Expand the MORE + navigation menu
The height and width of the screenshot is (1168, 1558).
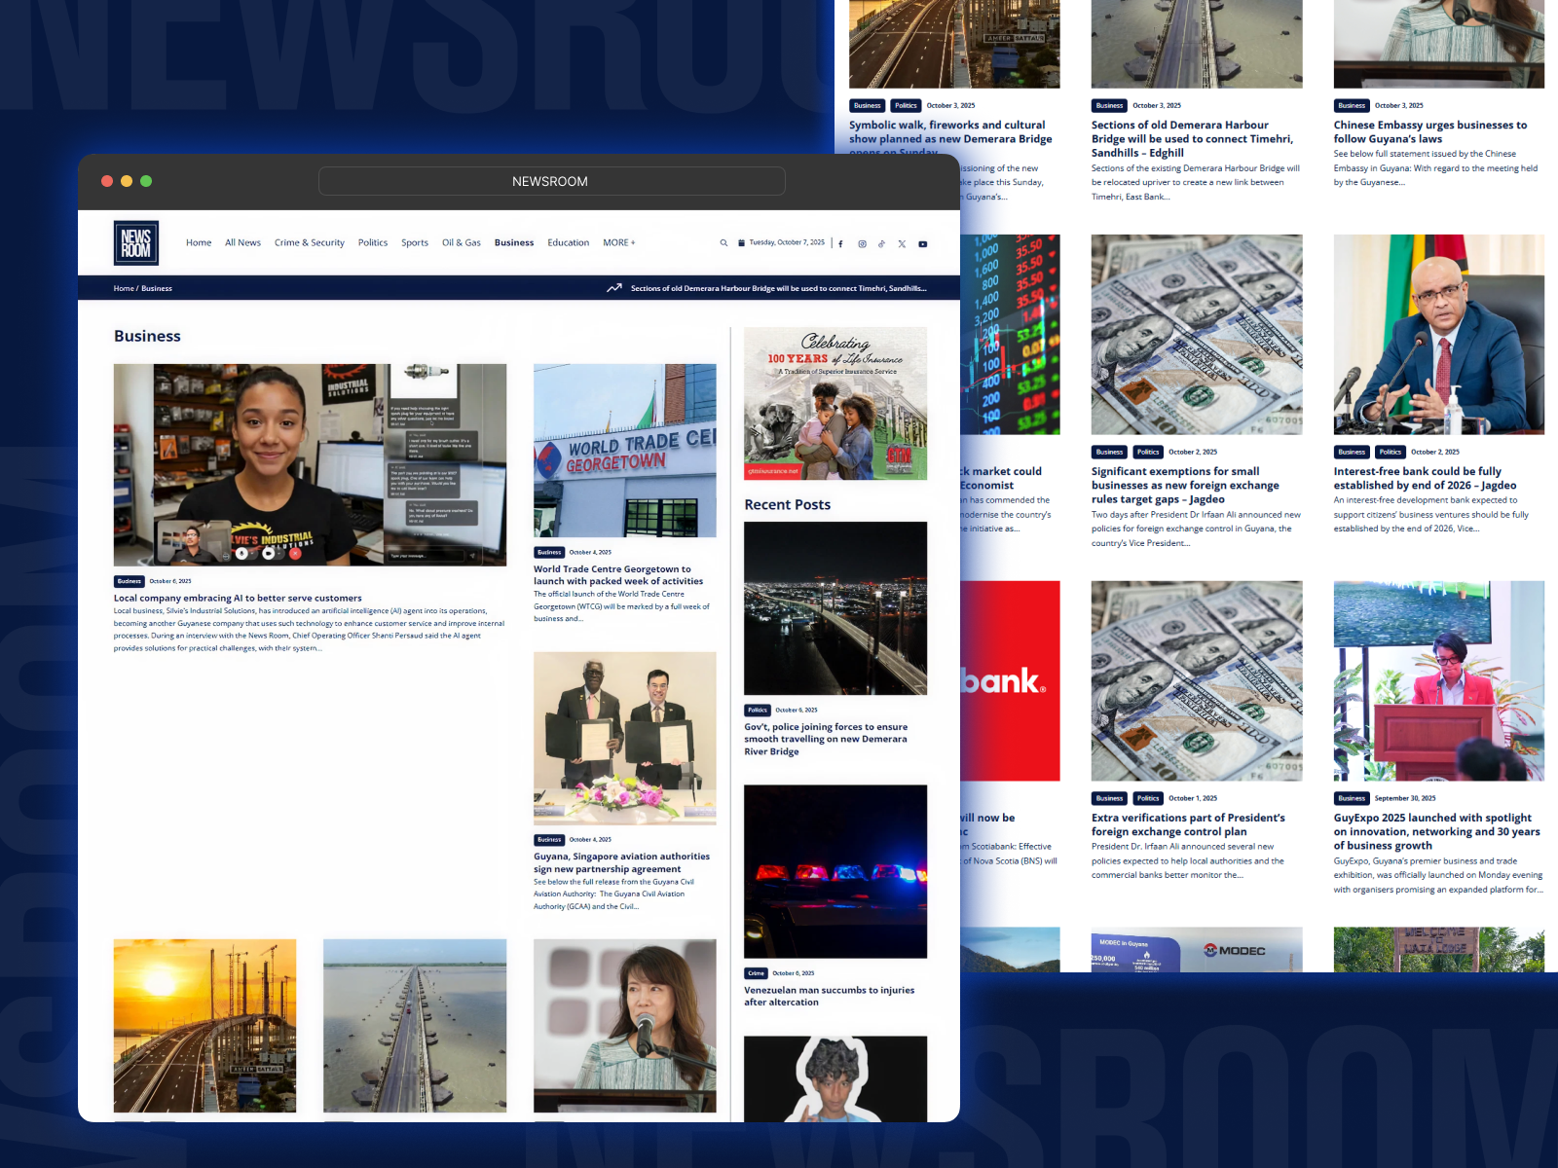(x=618, y=243)
